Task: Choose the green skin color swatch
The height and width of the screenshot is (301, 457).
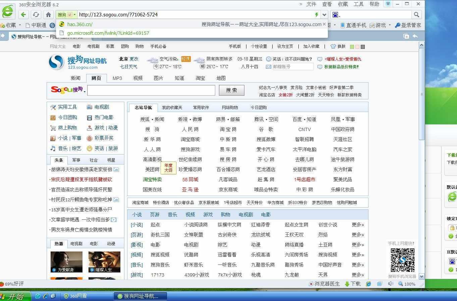Action: click(352, 47)
